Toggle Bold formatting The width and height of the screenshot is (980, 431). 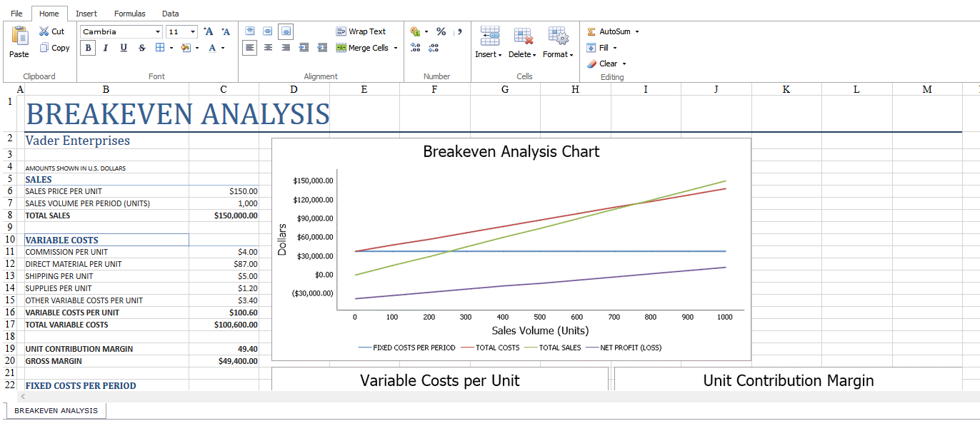(88, 48)
